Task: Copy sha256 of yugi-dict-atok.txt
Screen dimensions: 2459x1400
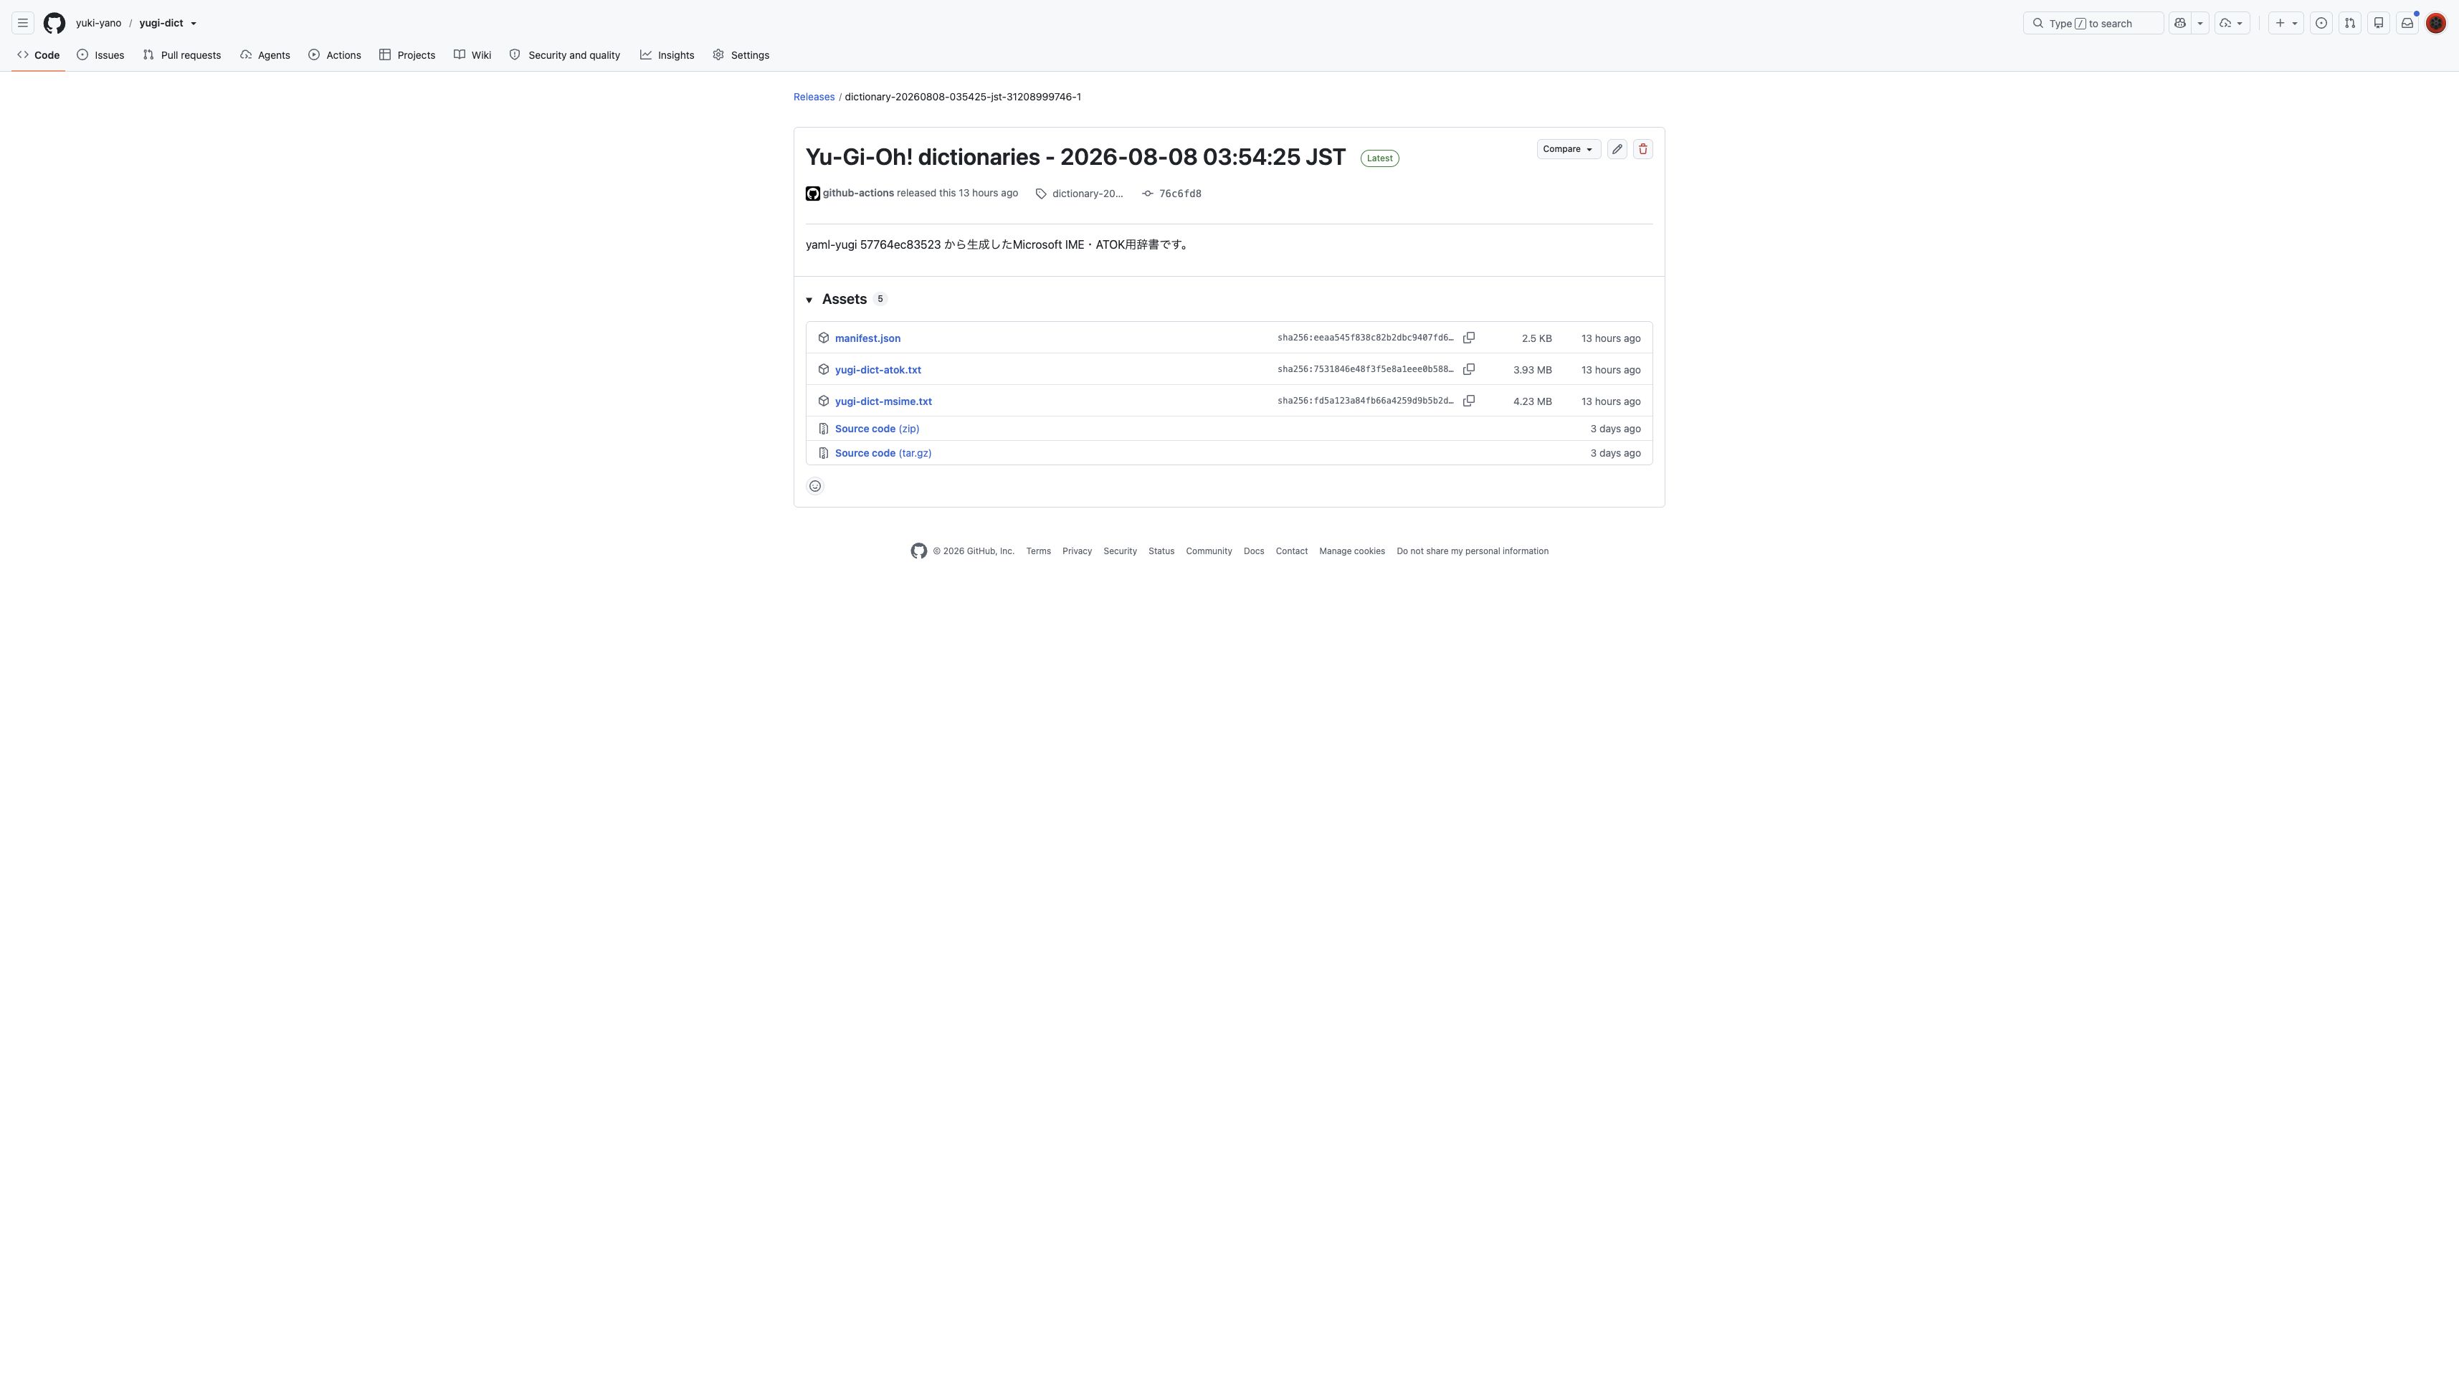Action: 1468,369
